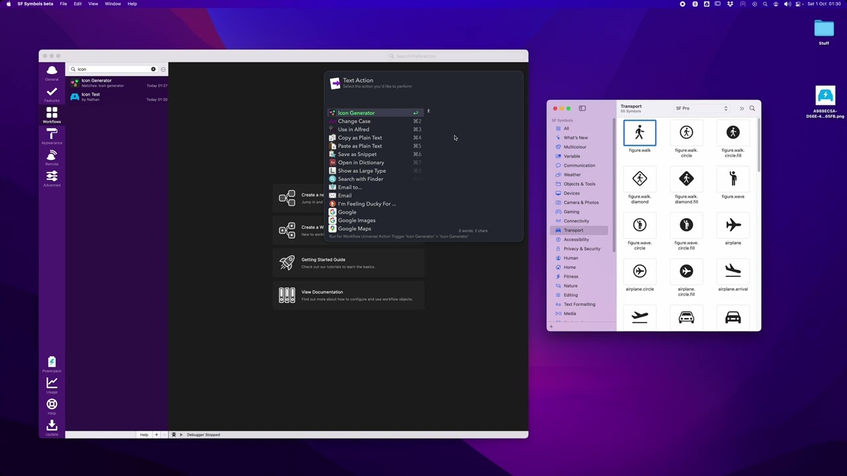Click the workflow search field containing 'icon'
Viewport: 847px width, 476px height.
pyautogui.click(x=112, y=69)
